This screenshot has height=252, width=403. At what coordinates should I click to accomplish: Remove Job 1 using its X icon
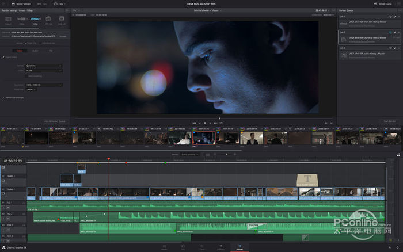click(399, 17)
